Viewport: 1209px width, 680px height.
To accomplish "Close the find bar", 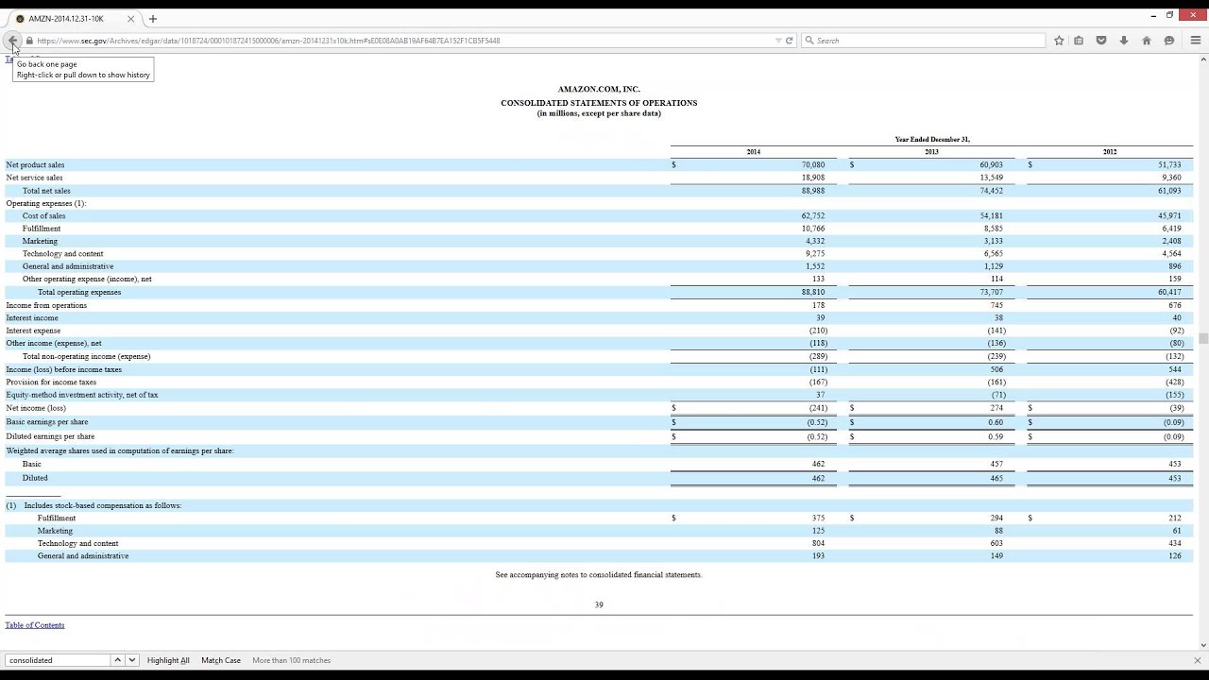I will (x=1198, y=660).
